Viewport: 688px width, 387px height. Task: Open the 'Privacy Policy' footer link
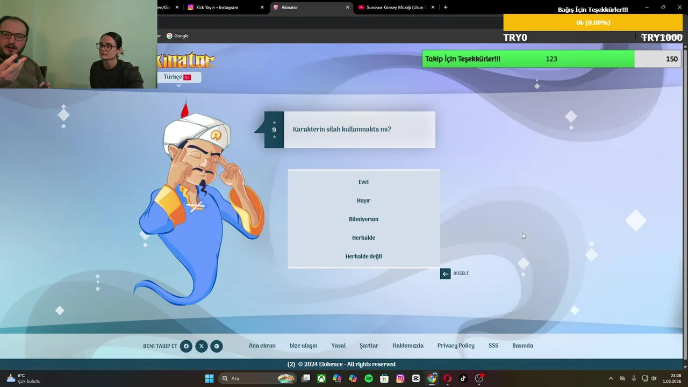tap(456, 346)
